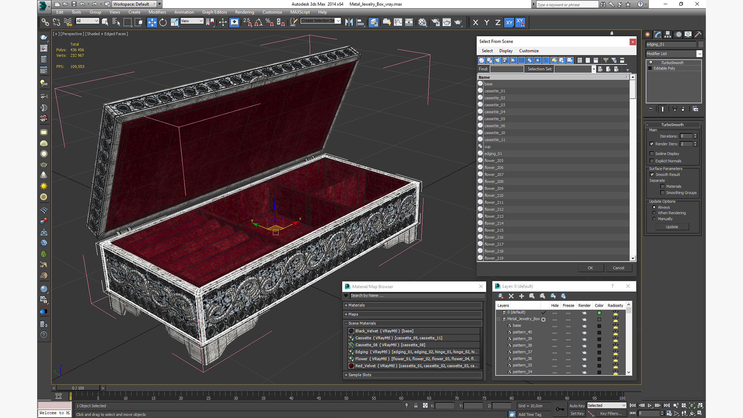Image resolution: width=743 pixels, height=418 pixels.
Task: Select the When Rendering radio option
Action: pos(654,213)
